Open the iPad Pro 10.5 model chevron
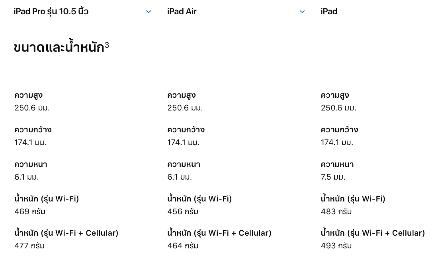The height and width of the screenshot is (275, 440). pos(149,12)
